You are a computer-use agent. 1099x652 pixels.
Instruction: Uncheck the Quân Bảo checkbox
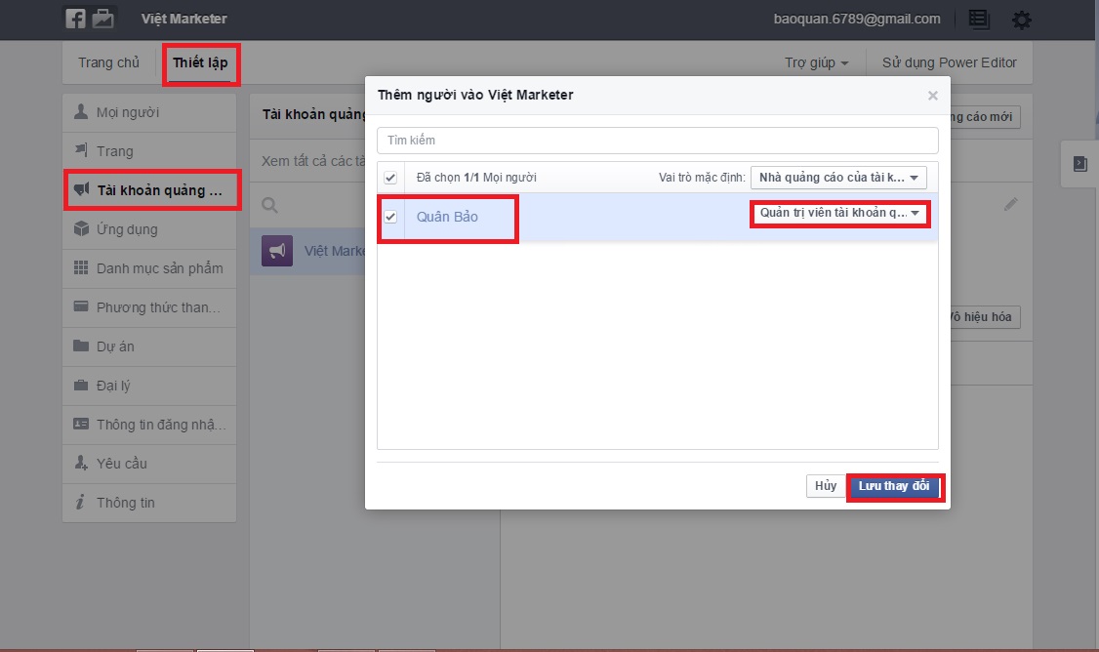click(390, 217)
